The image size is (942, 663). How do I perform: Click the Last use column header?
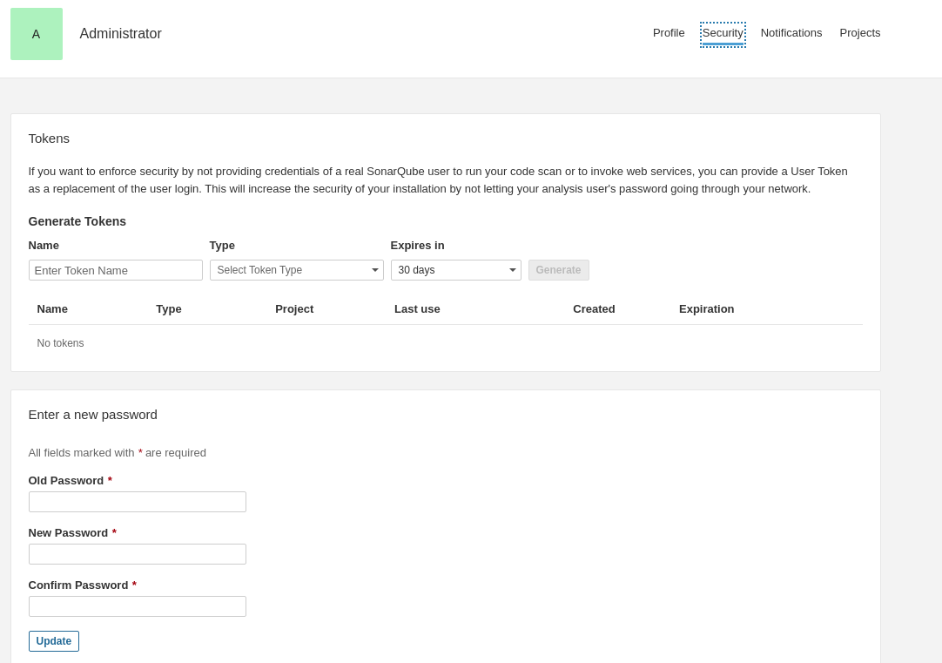pyautogui.click(x=417, y=308)
